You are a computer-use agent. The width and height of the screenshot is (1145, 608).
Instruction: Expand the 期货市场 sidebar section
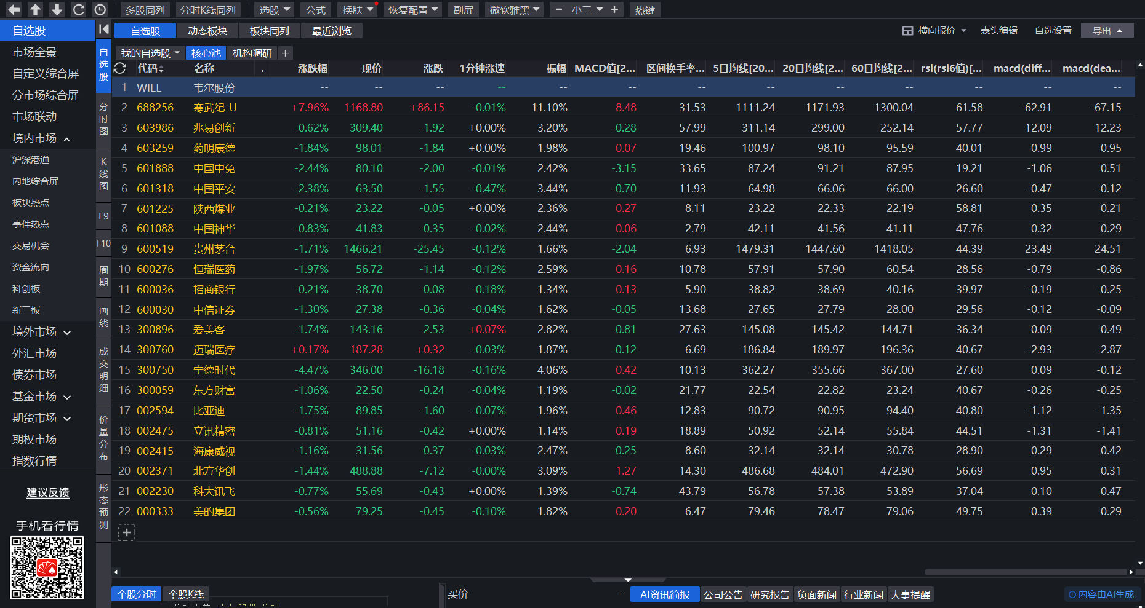tap(67, 419)
